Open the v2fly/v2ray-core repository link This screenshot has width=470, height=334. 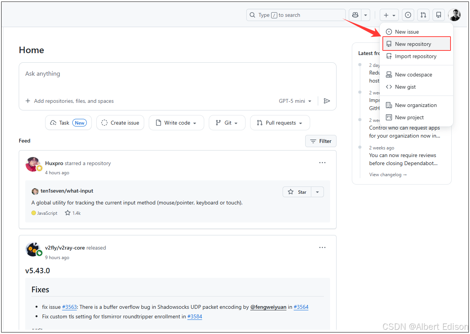[65, 248]
